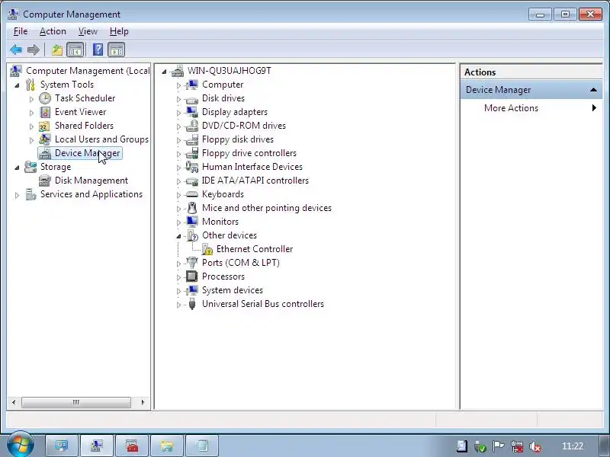Click the Keyboards device icon

(x=192, y=194)
